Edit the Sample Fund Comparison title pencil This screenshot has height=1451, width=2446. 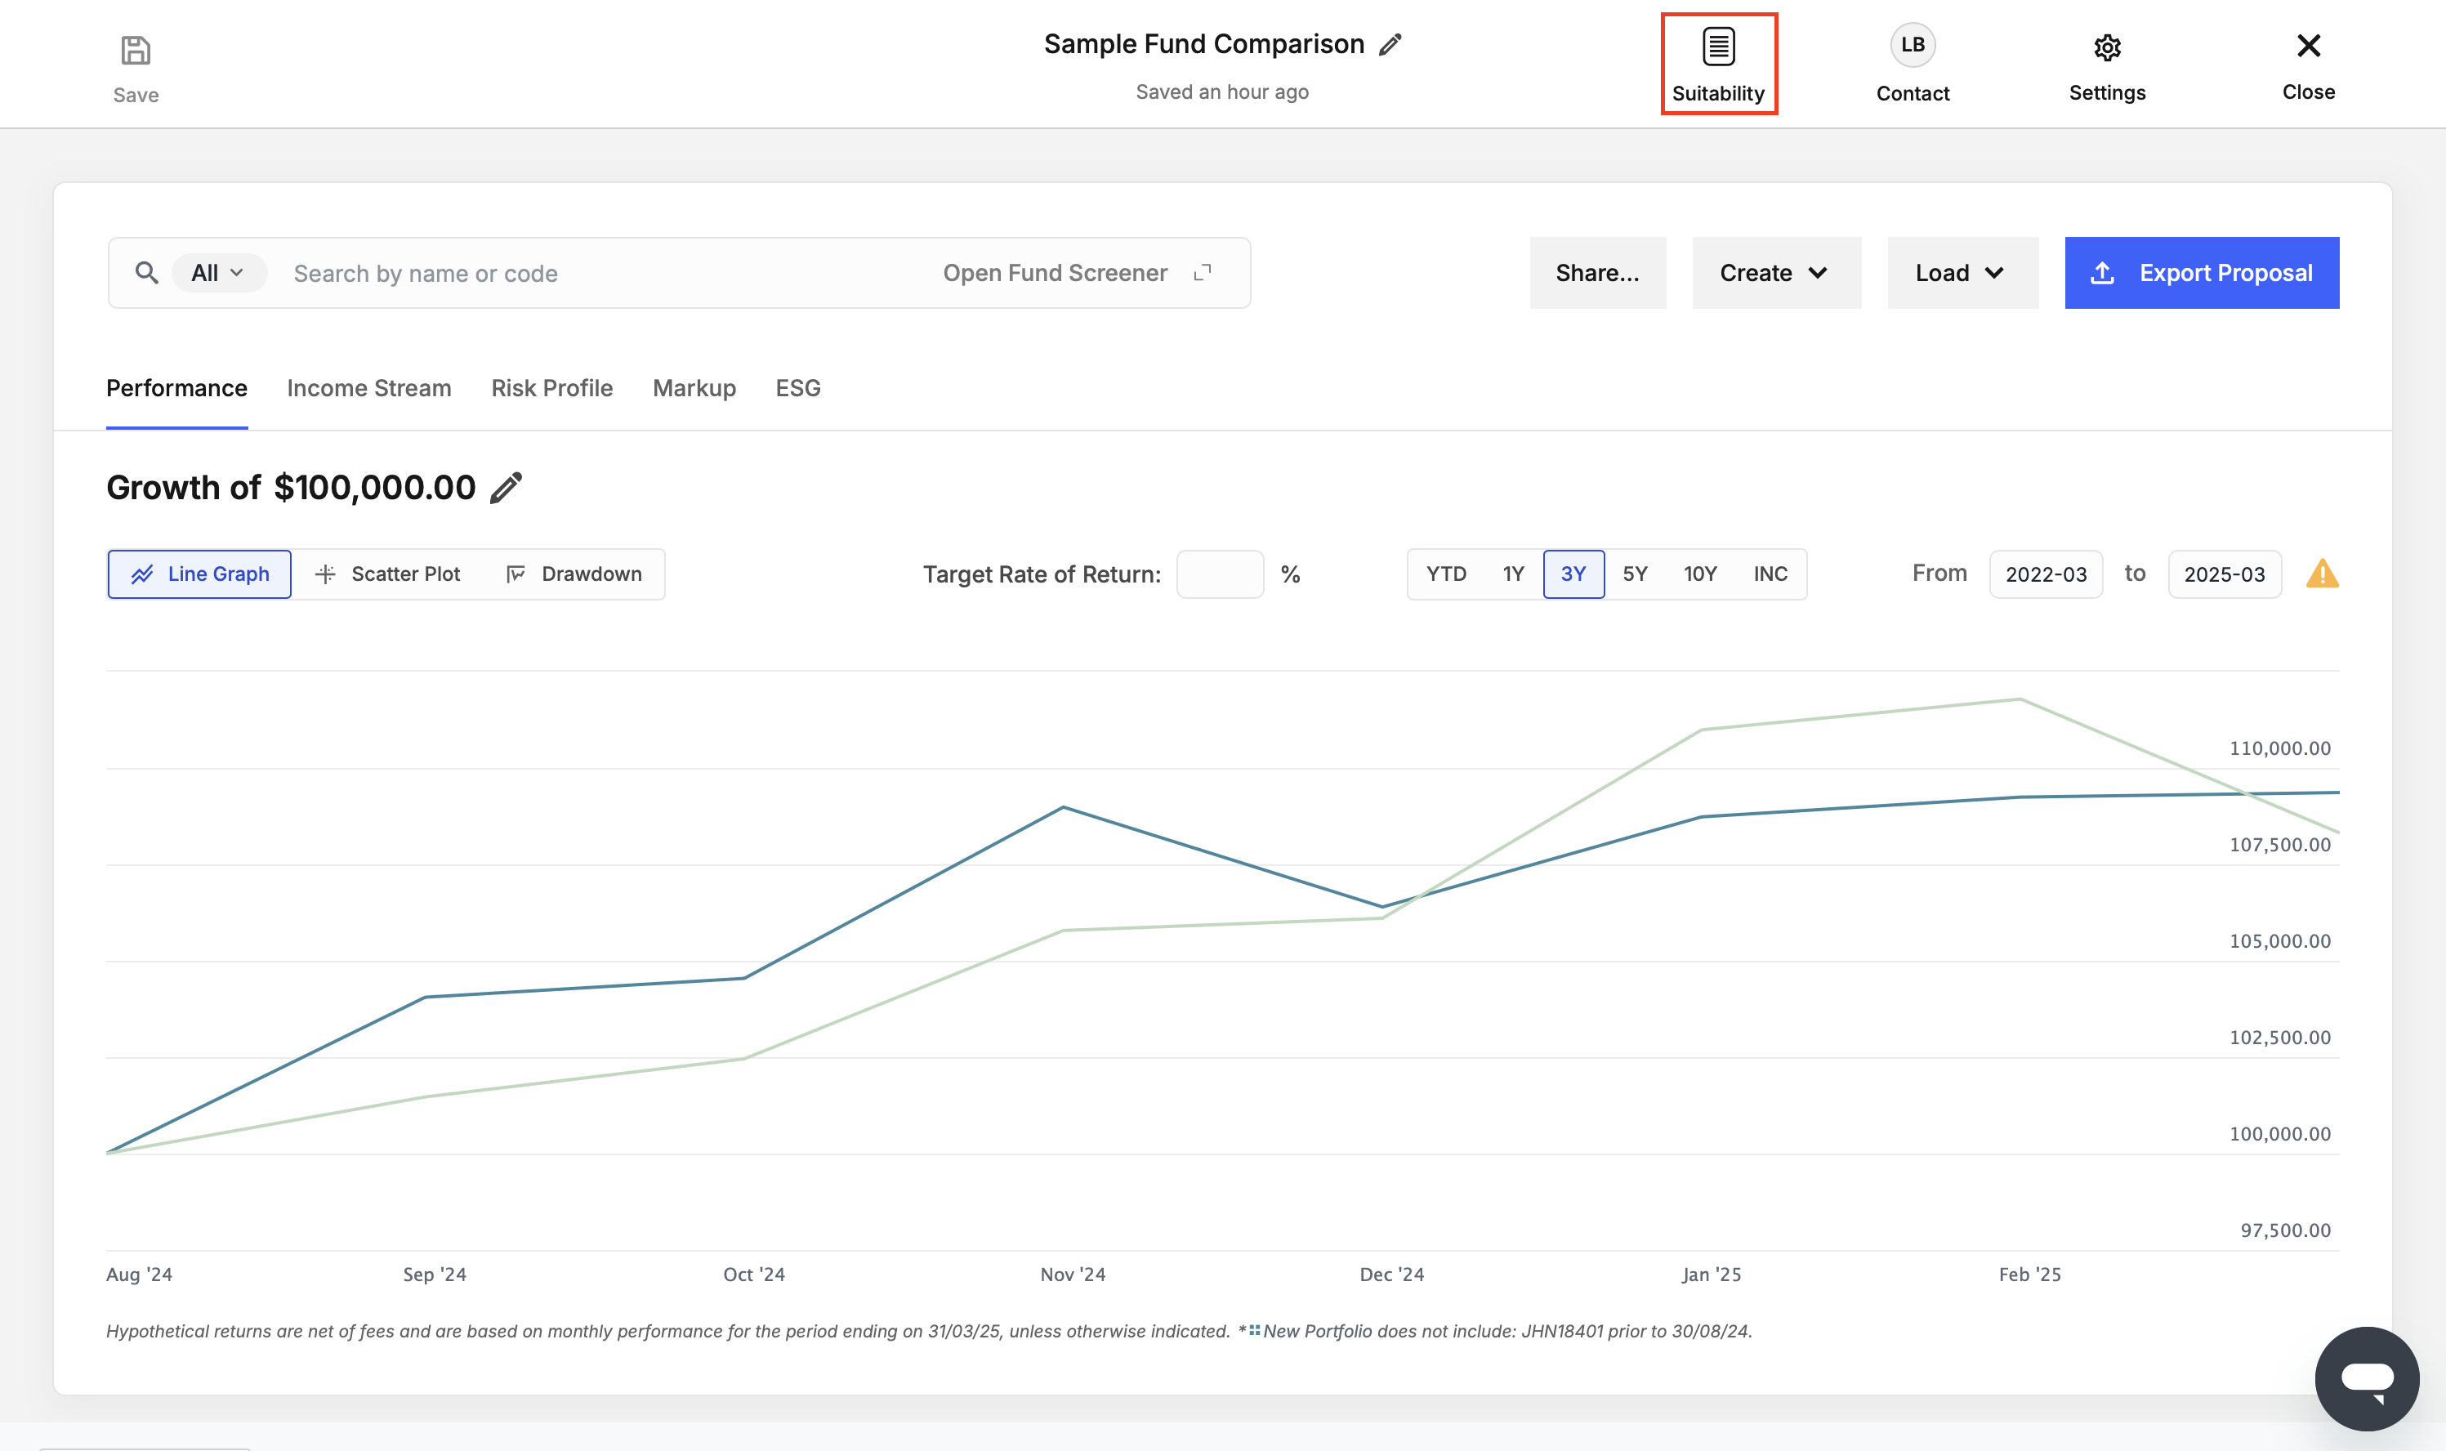(1389, 45)
